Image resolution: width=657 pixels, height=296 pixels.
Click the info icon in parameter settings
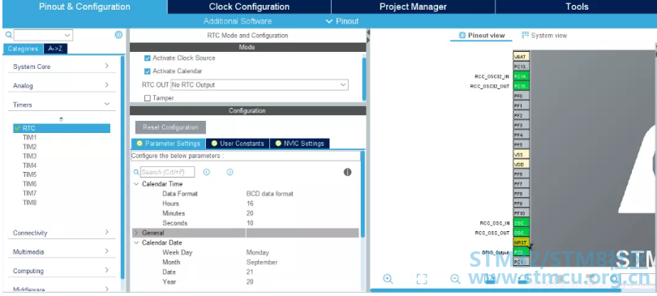click(x=347, y=172)
